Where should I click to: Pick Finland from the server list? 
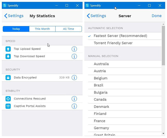[123, 114]
